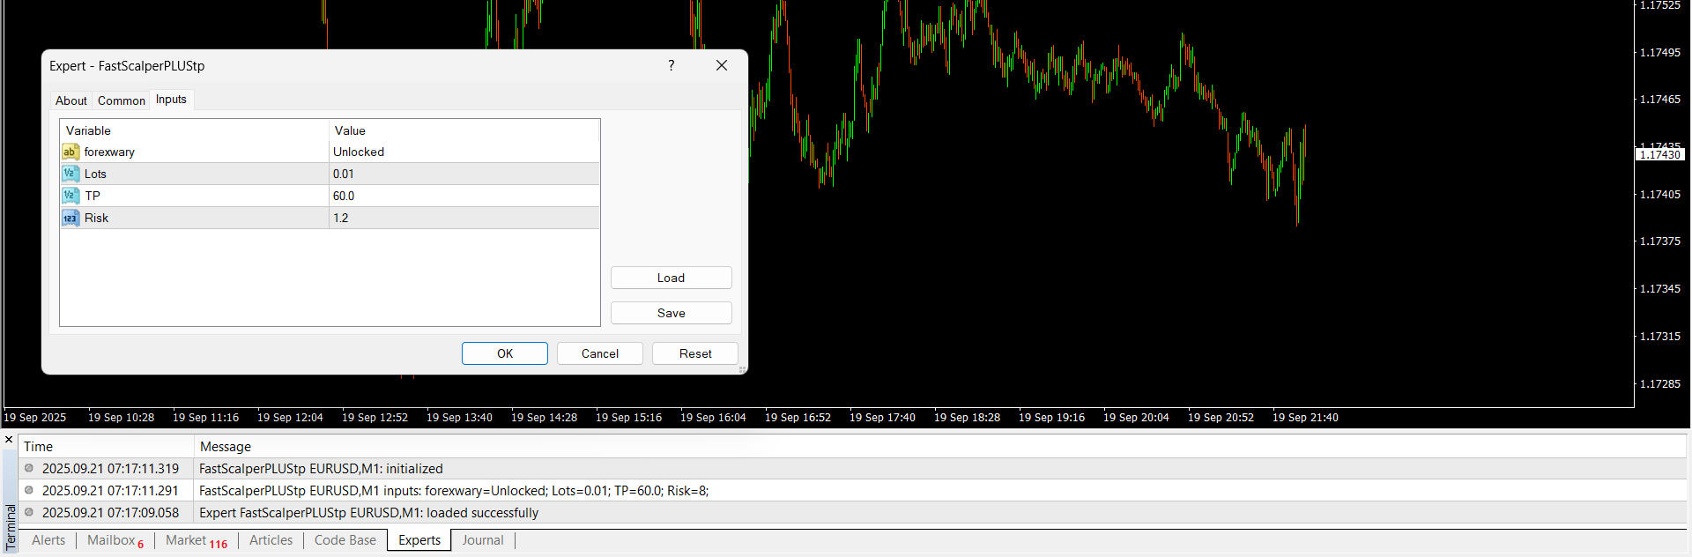
Task: Switch to the About tab
Action: [70, 100]
